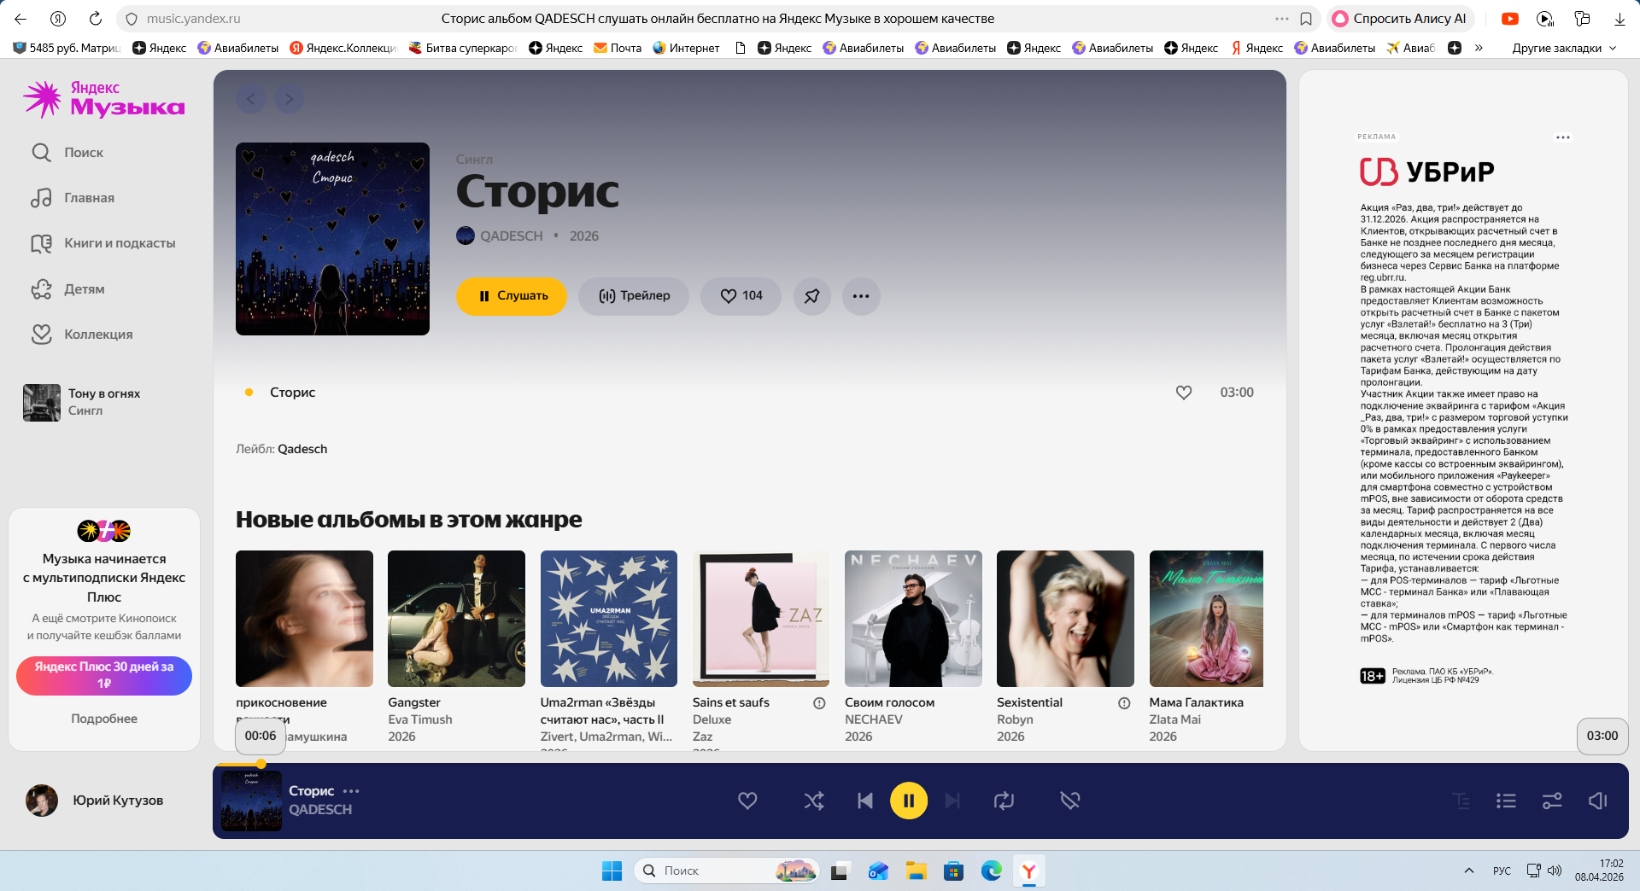Screen dimensions: 1640x891
Task: Skip to next track
Action: (952, 801)
